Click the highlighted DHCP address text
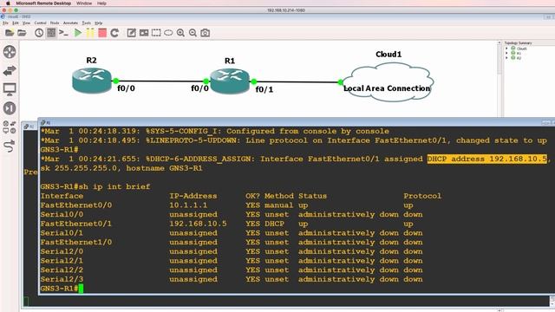This screenshot has width=555, height=312. pos(487,159)
